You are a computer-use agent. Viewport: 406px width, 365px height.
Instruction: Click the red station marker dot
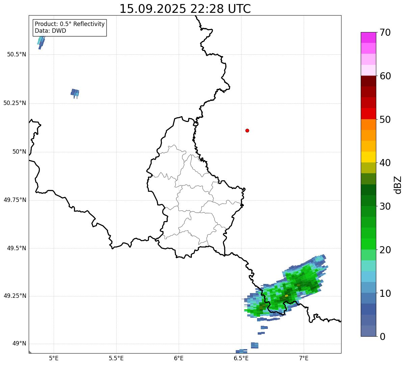[x=247, y=130]
